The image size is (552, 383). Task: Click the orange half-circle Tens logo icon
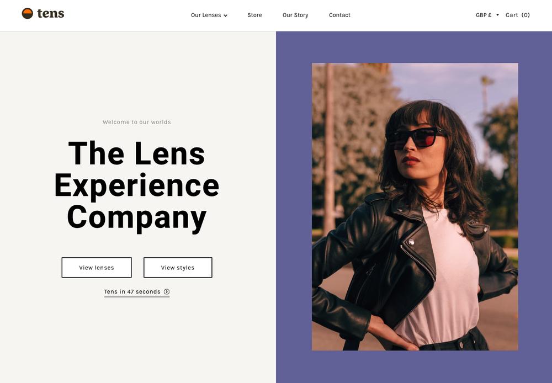click(x=28, y=13)
